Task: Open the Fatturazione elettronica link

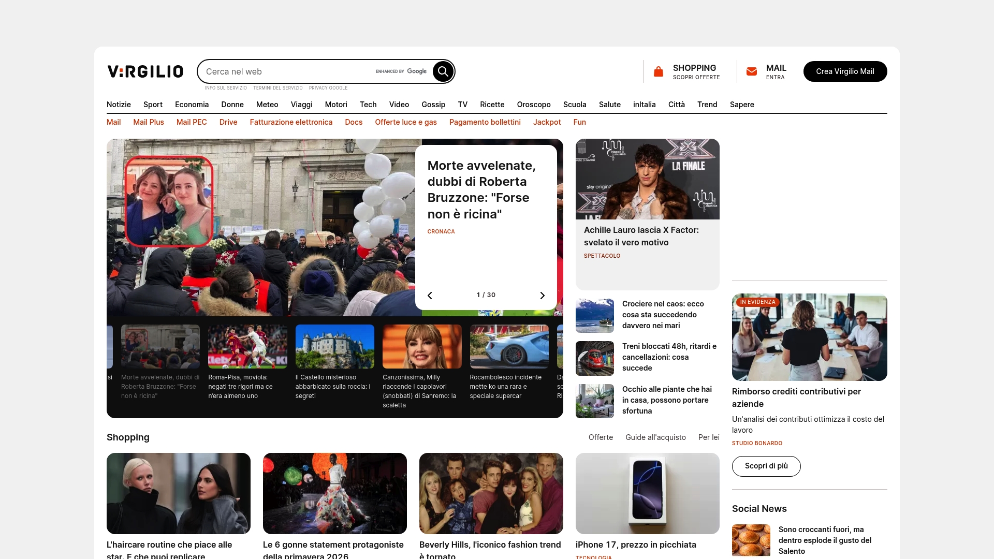Action: (x=291, y=122)
